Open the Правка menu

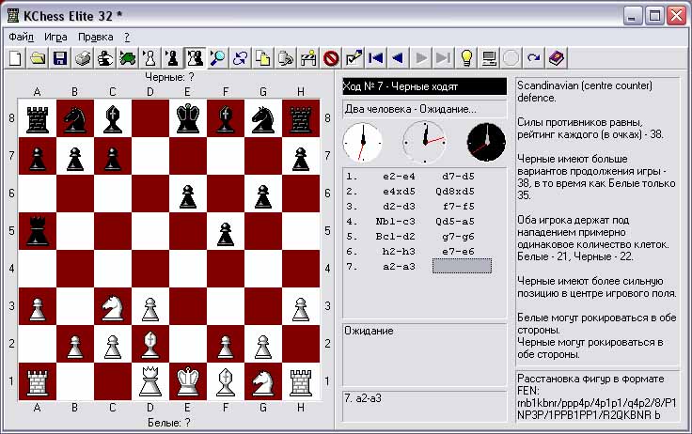tap(96, 37)
